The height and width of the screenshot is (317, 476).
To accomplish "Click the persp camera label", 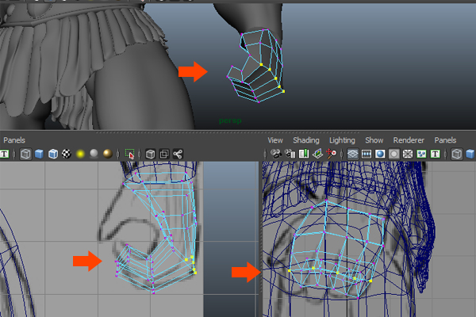I will point(230,120).
